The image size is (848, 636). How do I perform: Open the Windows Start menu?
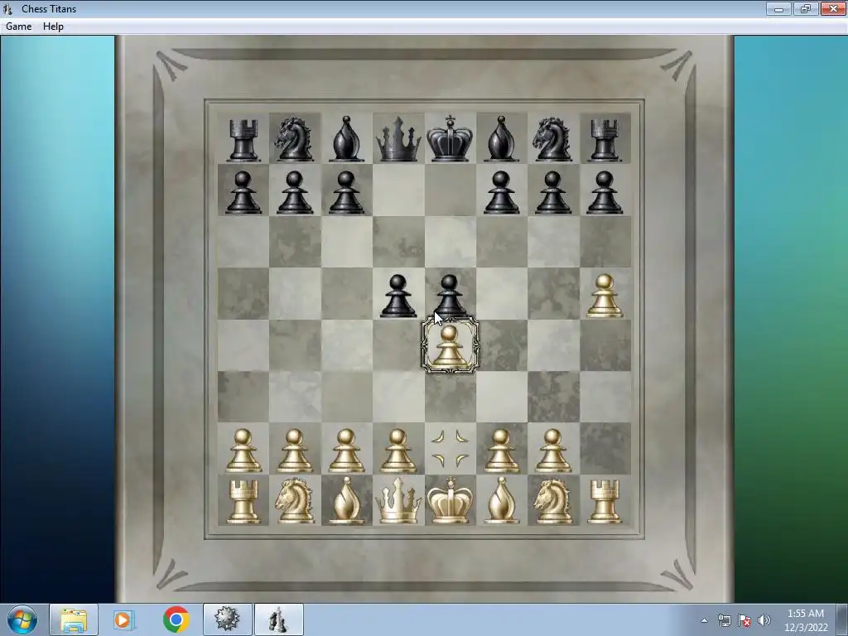click(22, 619)
